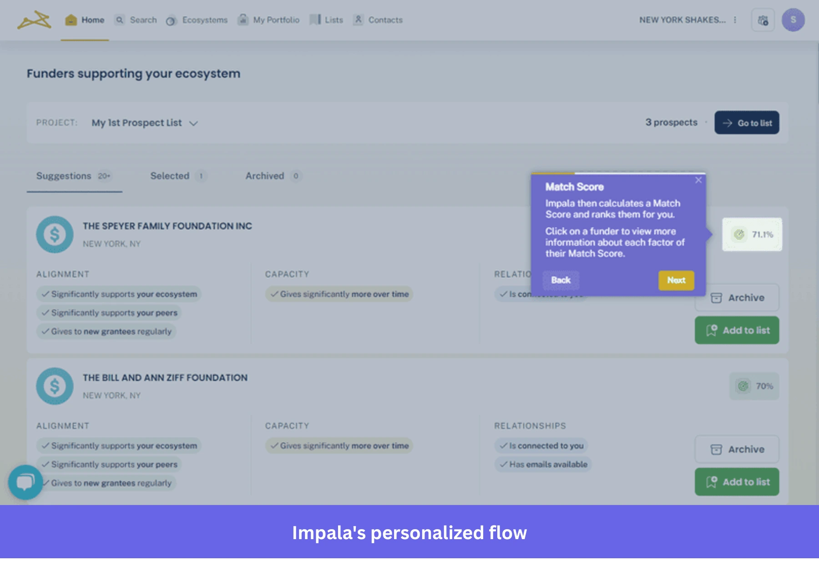Open Lists via its bookmark icon
The image size is (819, 561).
315,20
